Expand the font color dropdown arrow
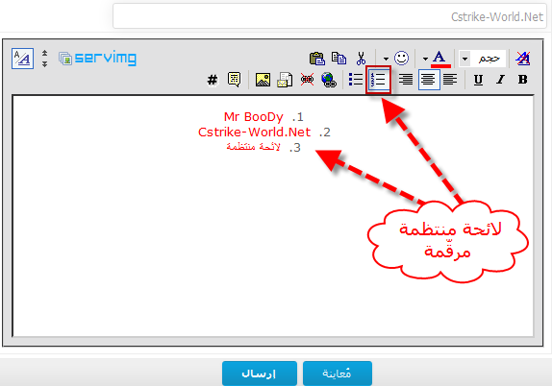The width and height of the screenshot is (552, 386). click(425, 59)
